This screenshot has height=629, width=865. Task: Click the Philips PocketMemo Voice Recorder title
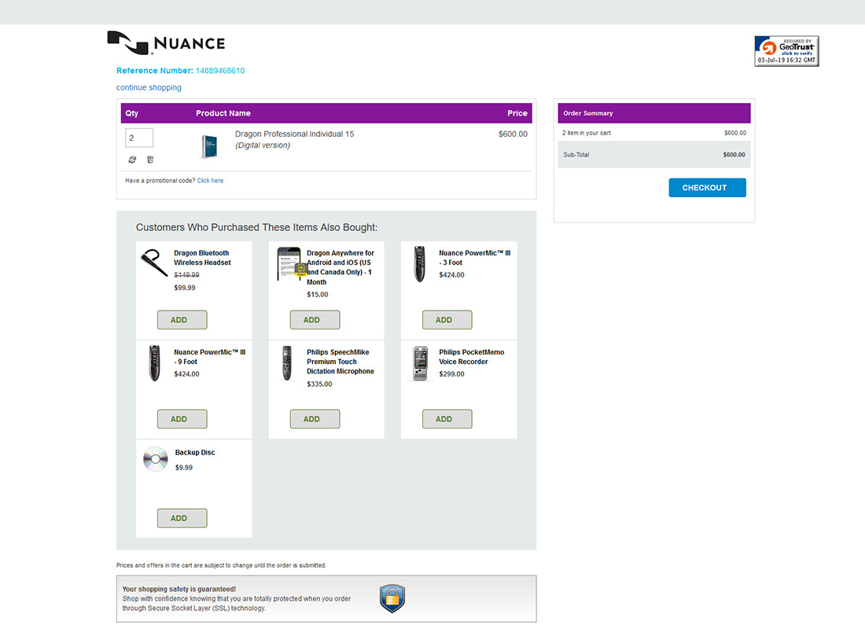(x=472, y=357)
